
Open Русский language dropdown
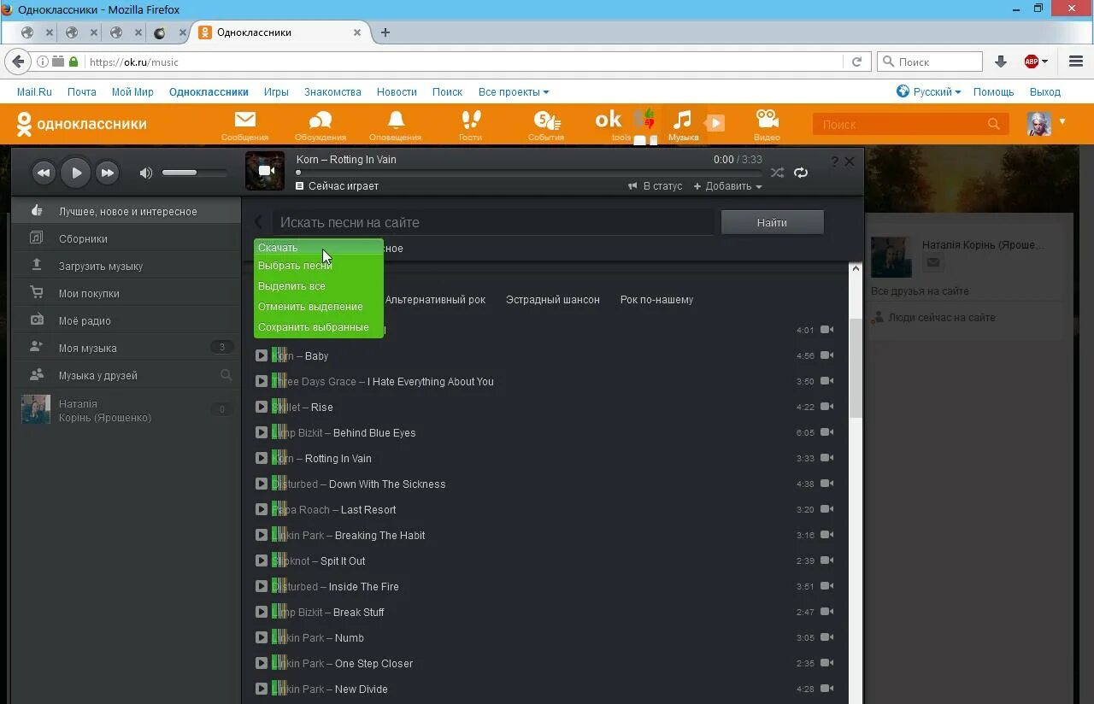pos(928,91)
